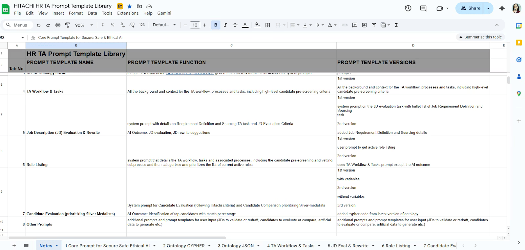Screen dimensions: 525x250
Task: Open the File menu
Action: tap(17, 13)
